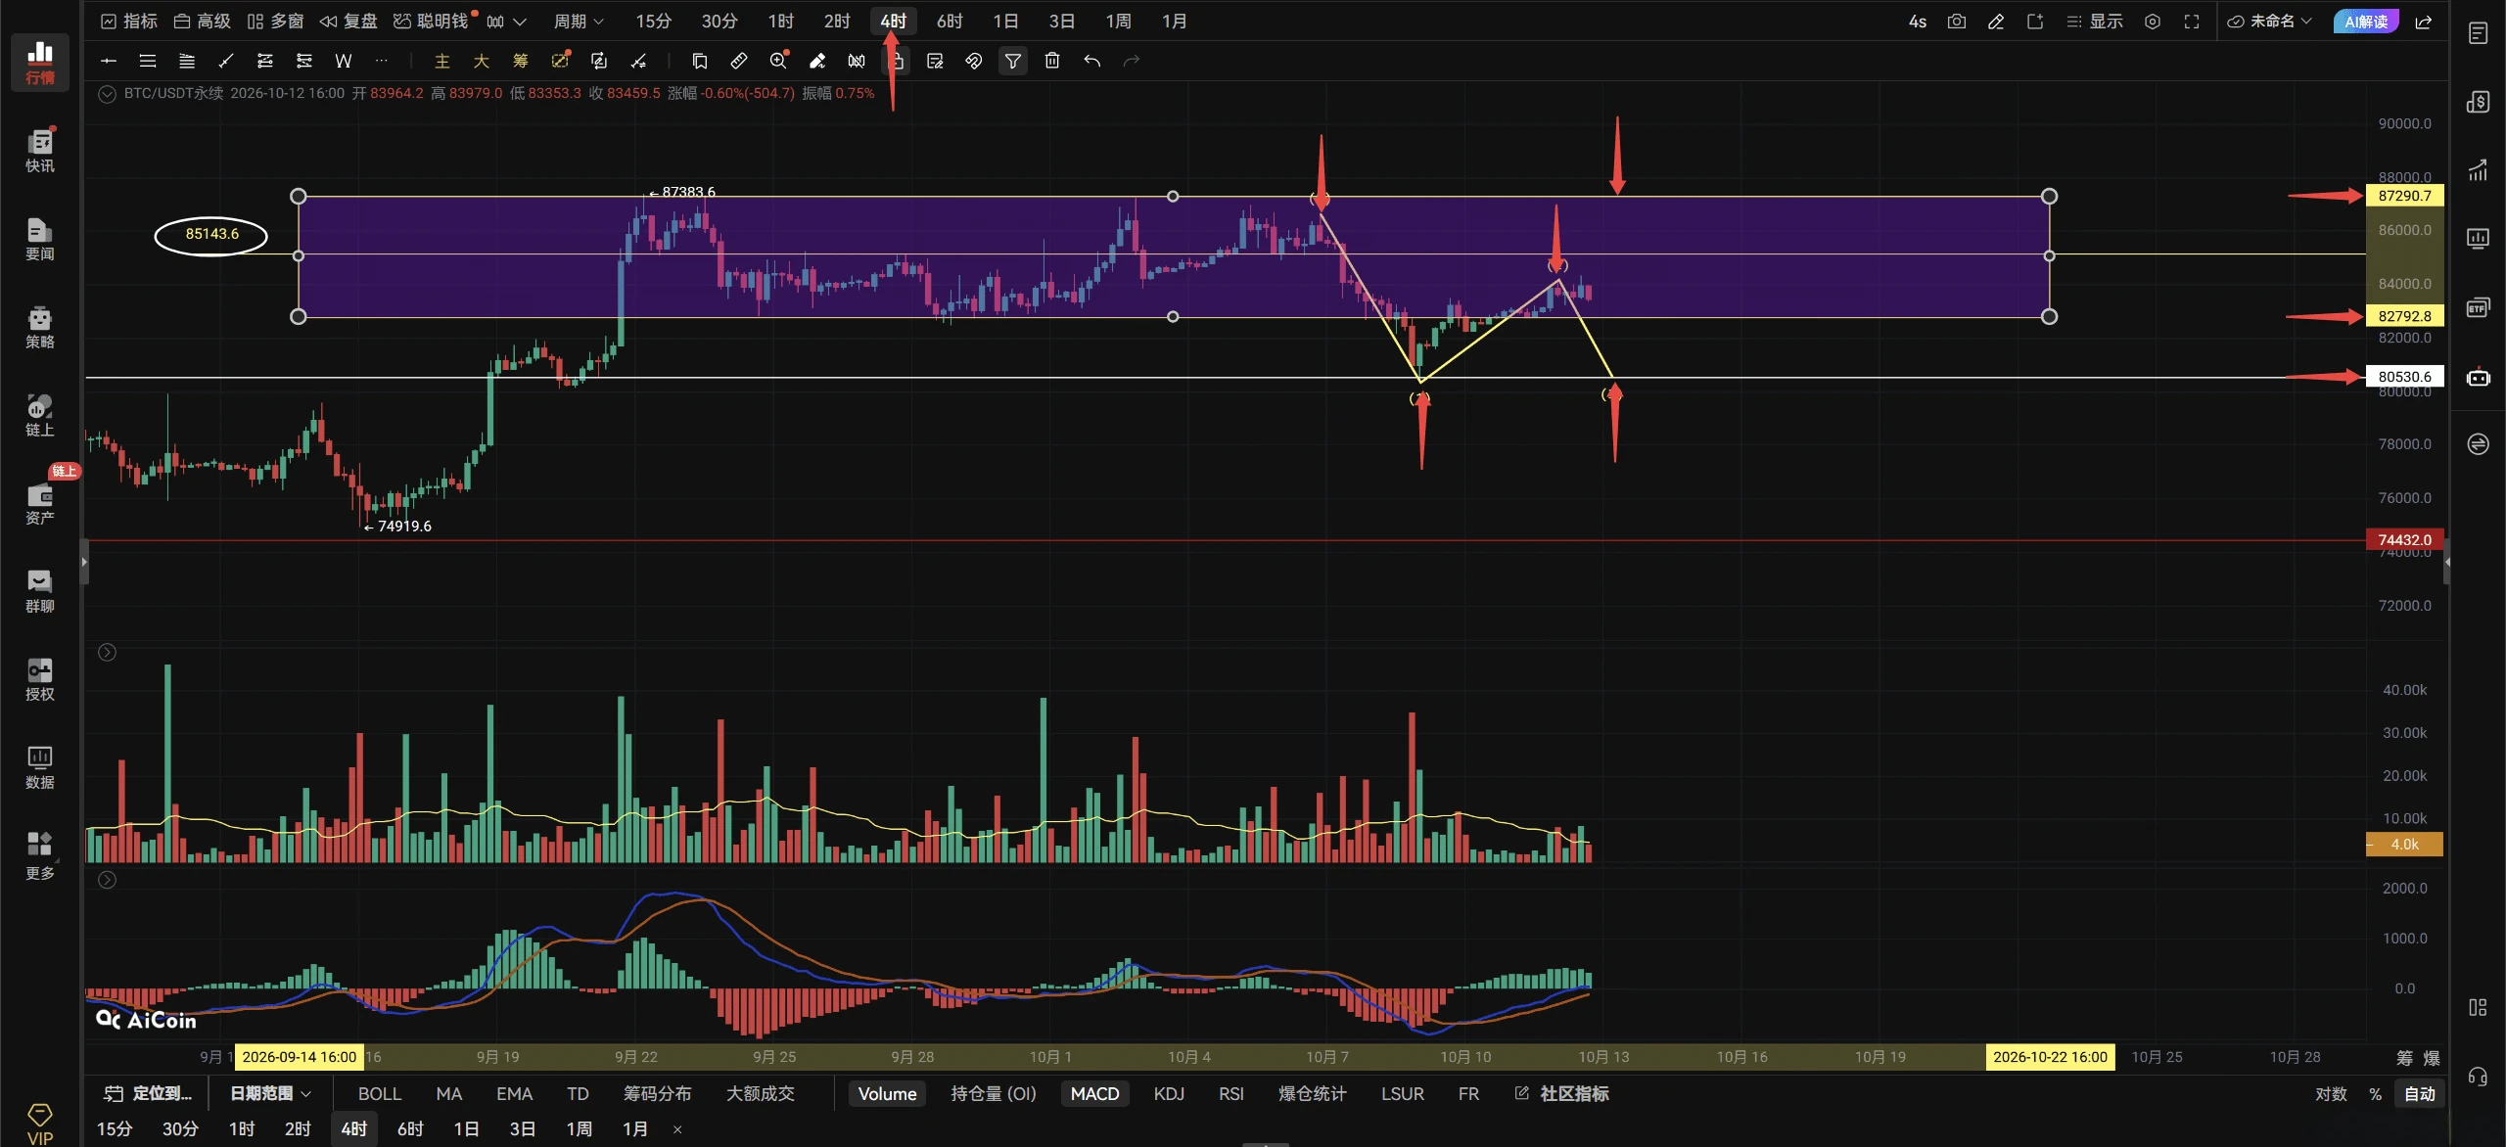The image size is (2506, 1147).
Task: Collapse the Volume sub-chart panel
Action: click(108, 652)
